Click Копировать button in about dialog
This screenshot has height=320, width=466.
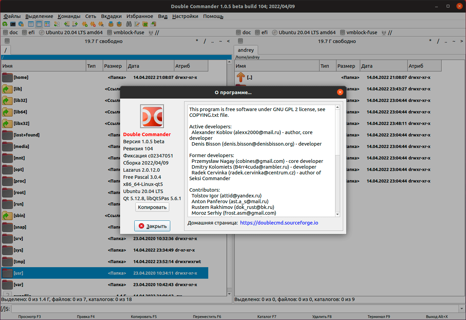[x=152, y=207]
